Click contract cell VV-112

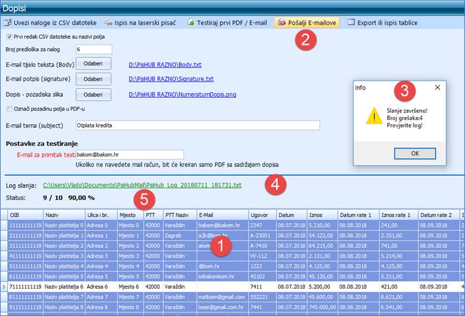(262, 256)
